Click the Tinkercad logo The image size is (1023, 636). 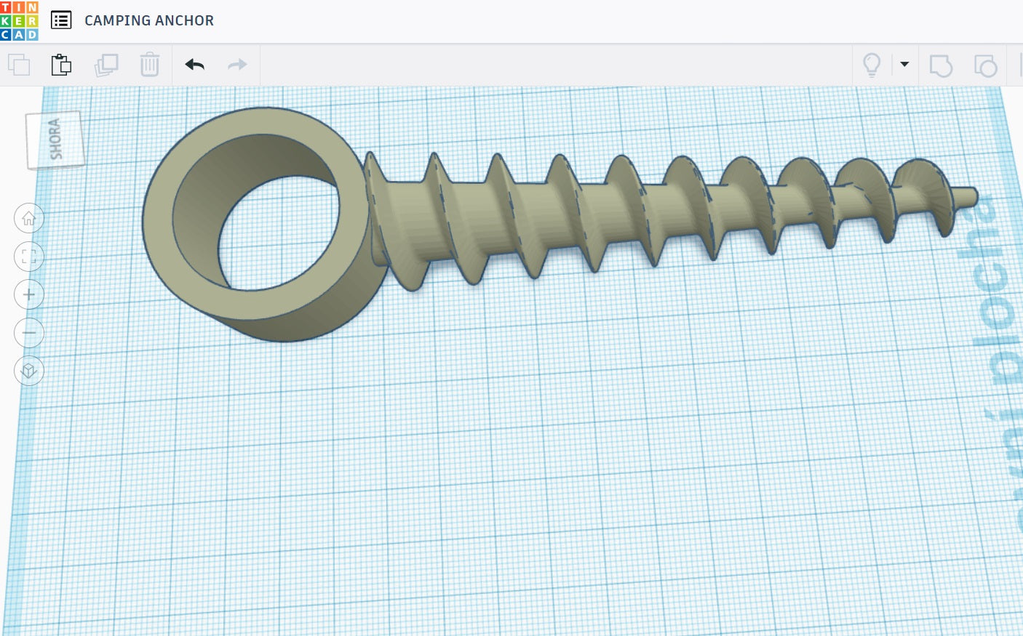[x=20, y=20]
